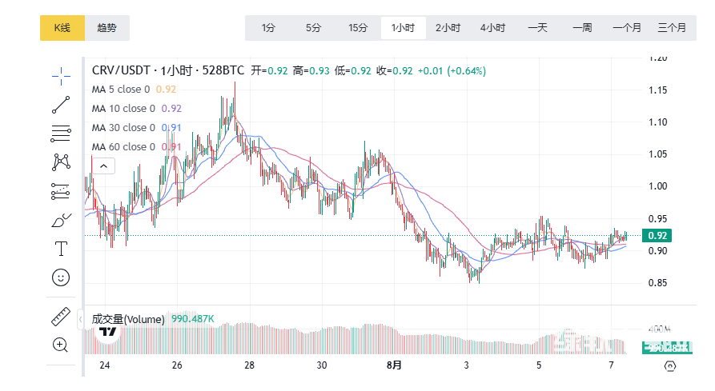The width and height of the screenshot is (715, 391).
Task: Collapse the left drawing toolbar
Action: [80, 320]
